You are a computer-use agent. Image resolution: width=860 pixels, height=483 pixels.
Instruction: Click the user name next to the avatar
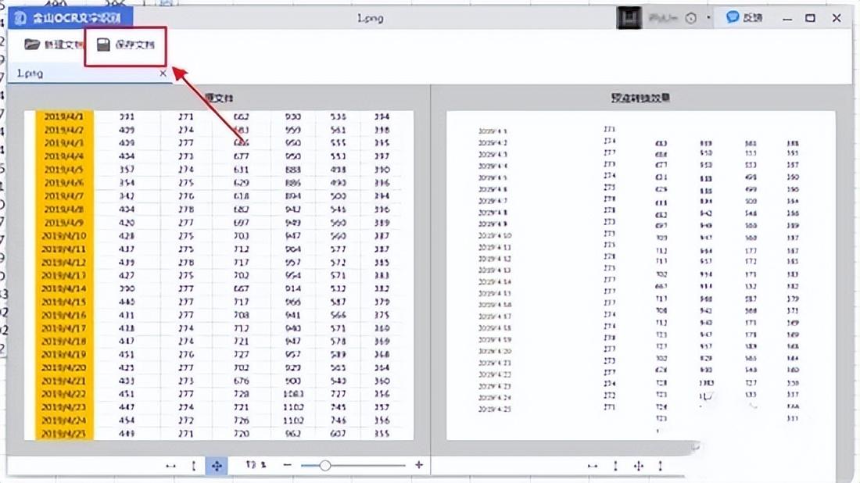[664, 18]
